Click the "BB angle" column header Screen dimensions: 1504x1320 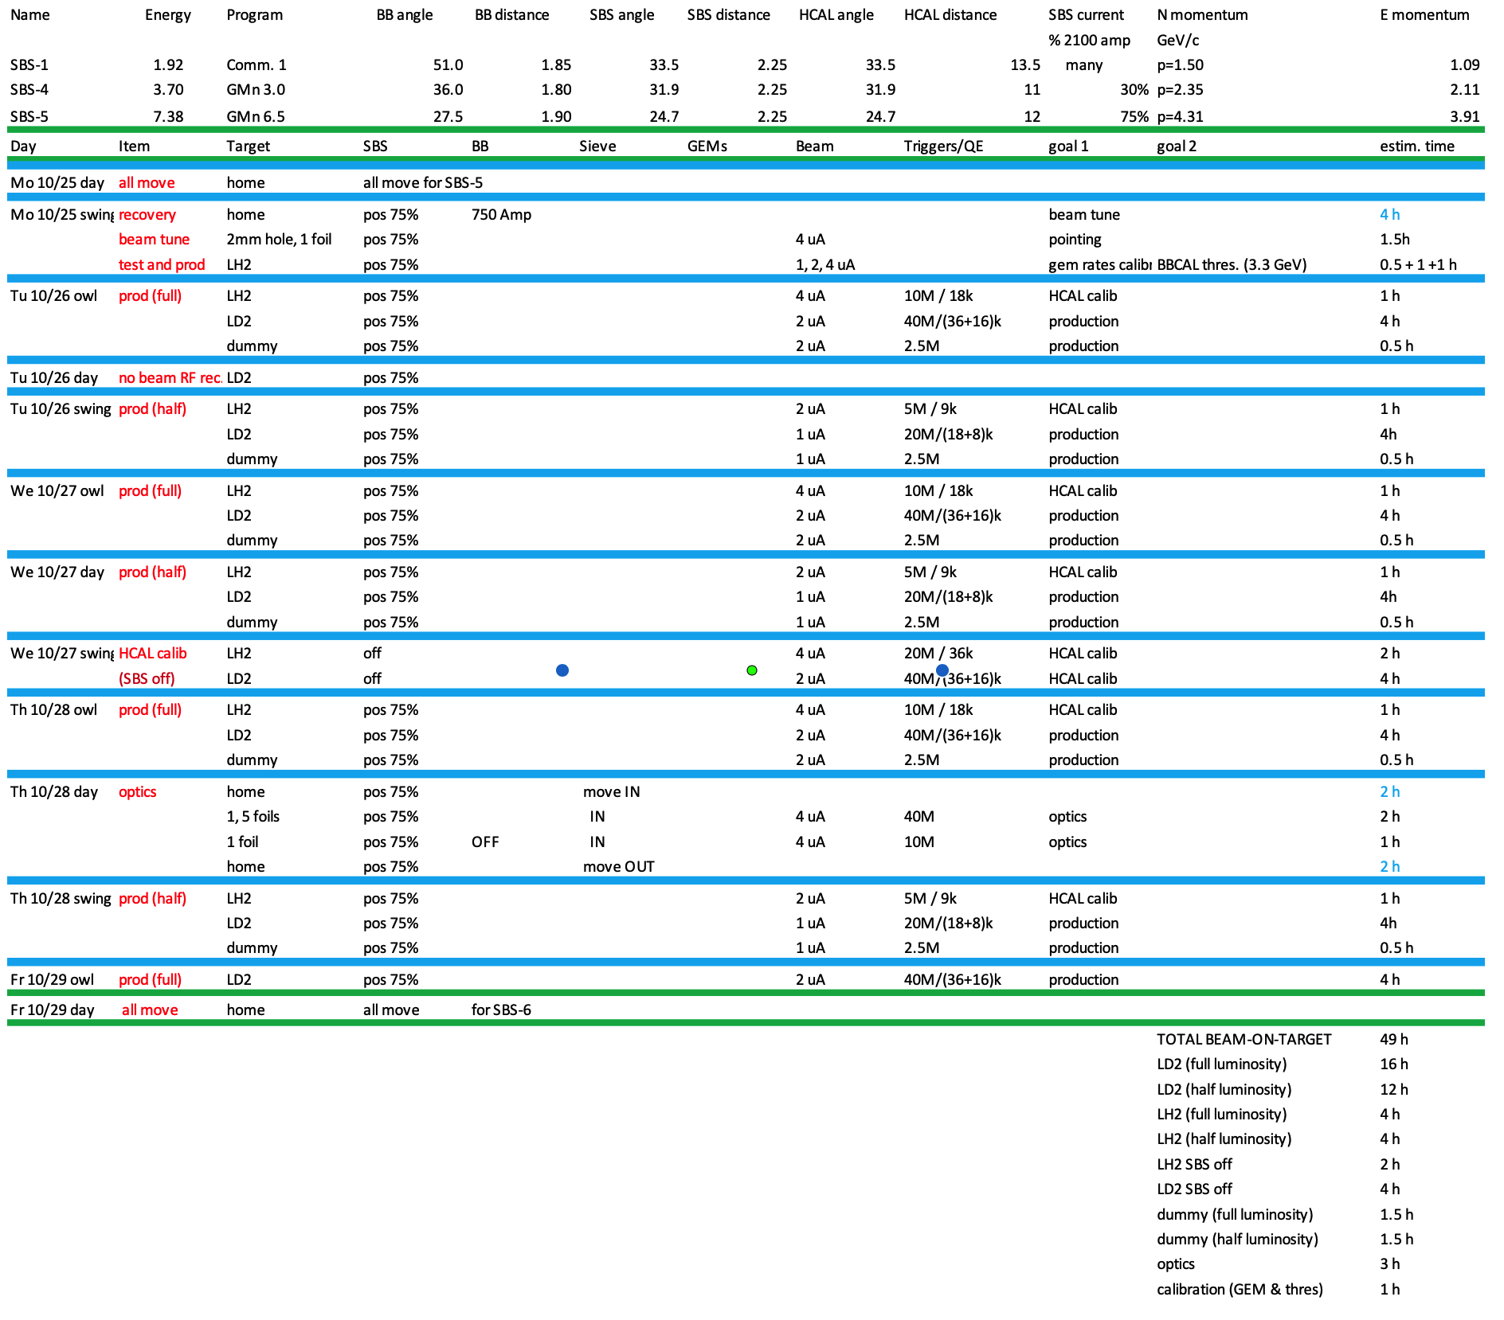coord(405,15)
